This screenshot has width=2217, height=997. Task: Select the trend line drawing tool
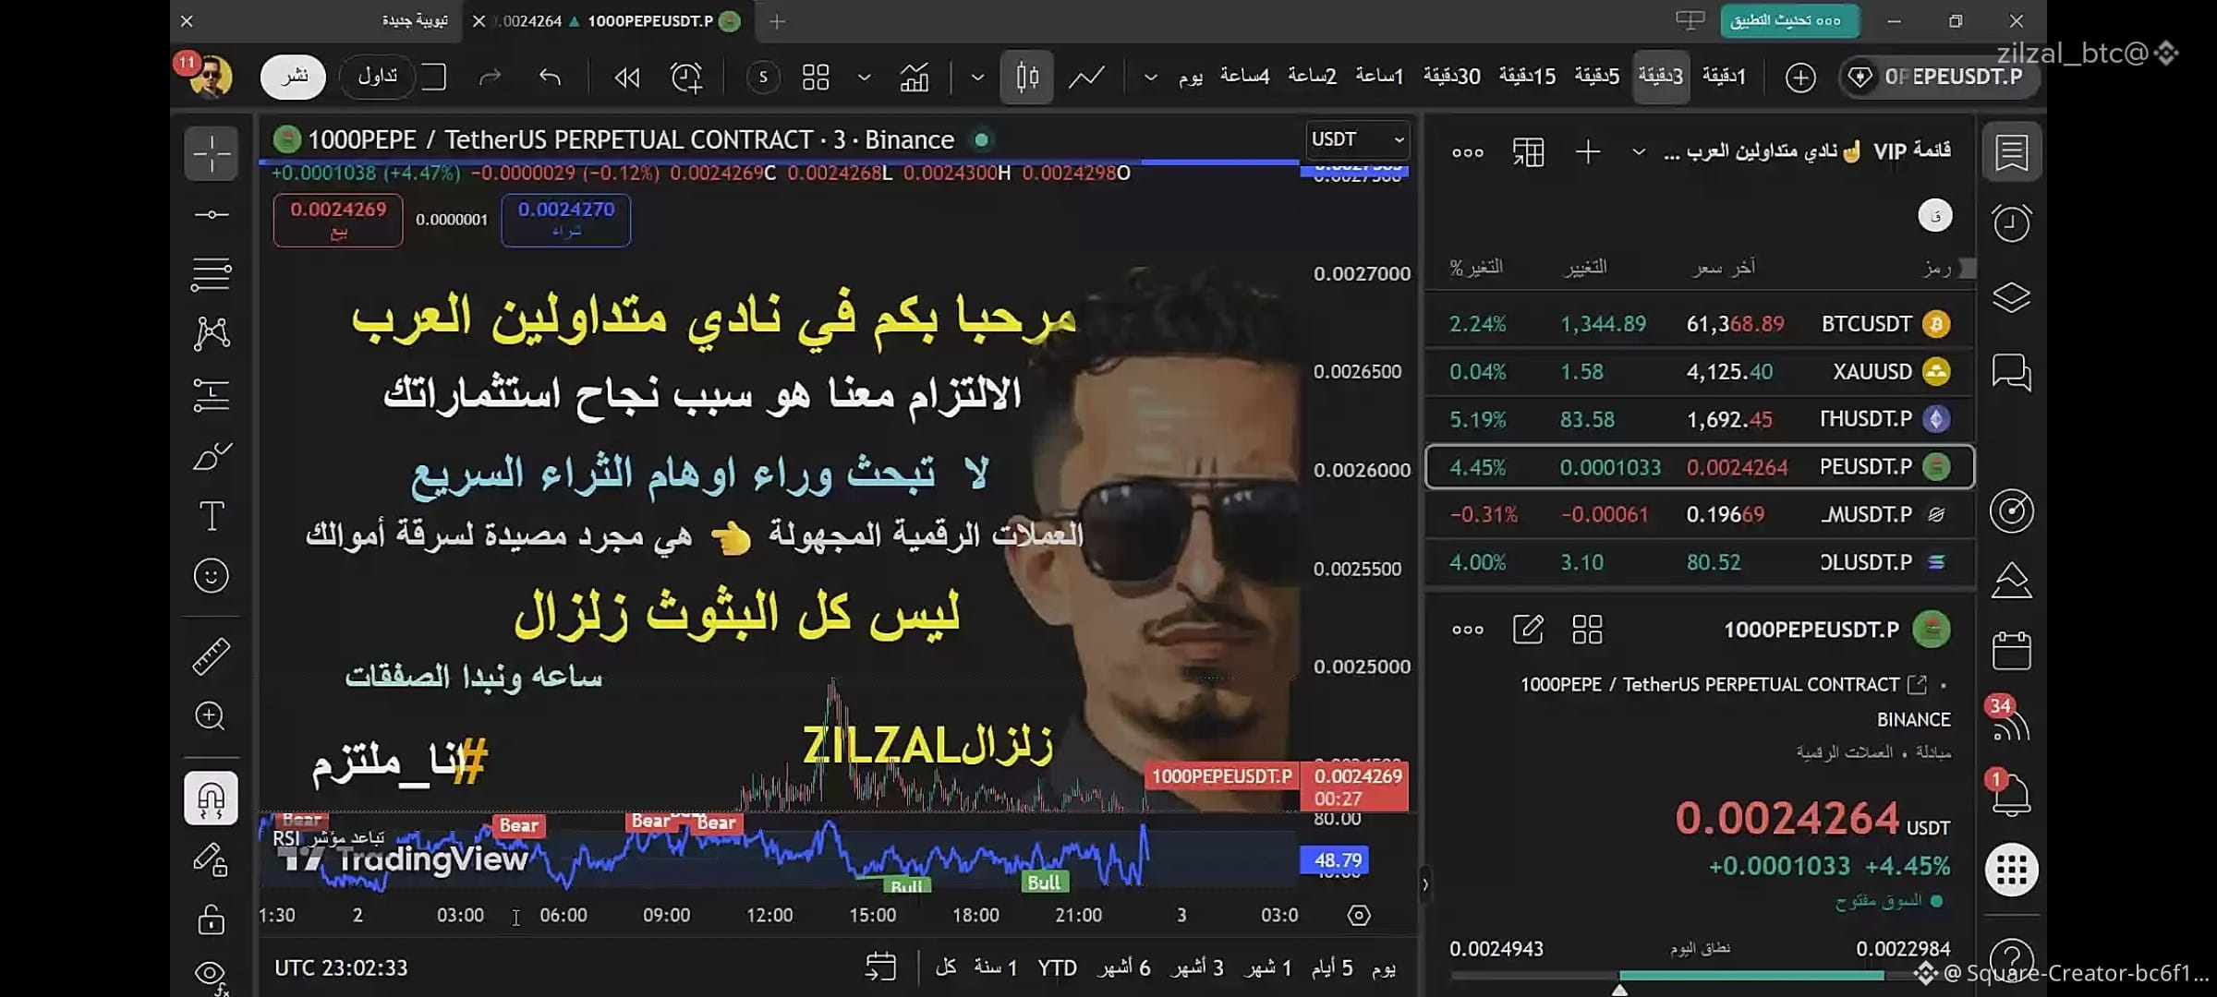click(212, 214)
